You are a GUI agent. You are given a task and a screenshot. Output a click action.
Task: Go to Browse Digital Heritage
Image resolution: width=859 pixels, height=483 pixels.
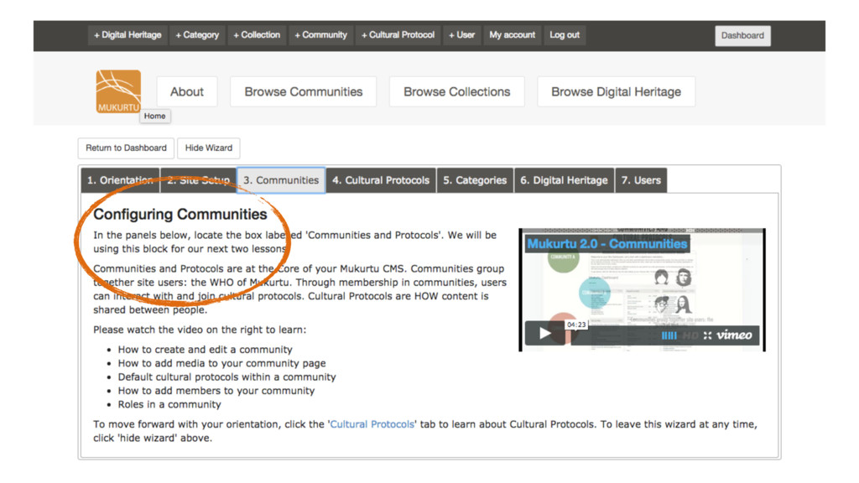617,91
